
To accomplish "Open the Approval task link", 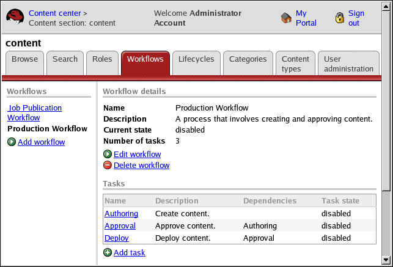I will coord(120,225).
